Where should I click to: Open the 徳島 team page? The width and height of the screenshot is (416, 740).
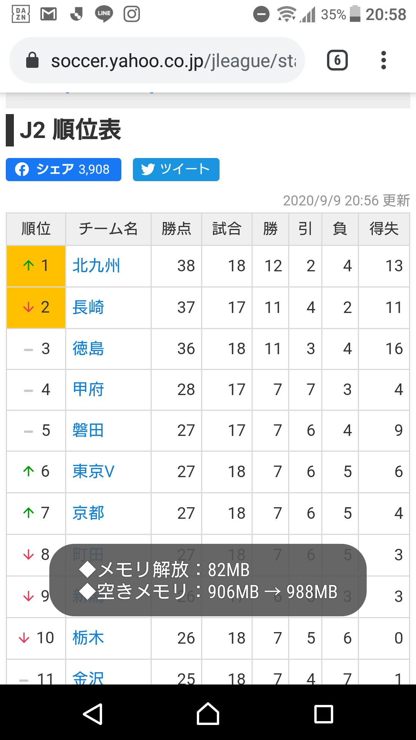[88, 349]
